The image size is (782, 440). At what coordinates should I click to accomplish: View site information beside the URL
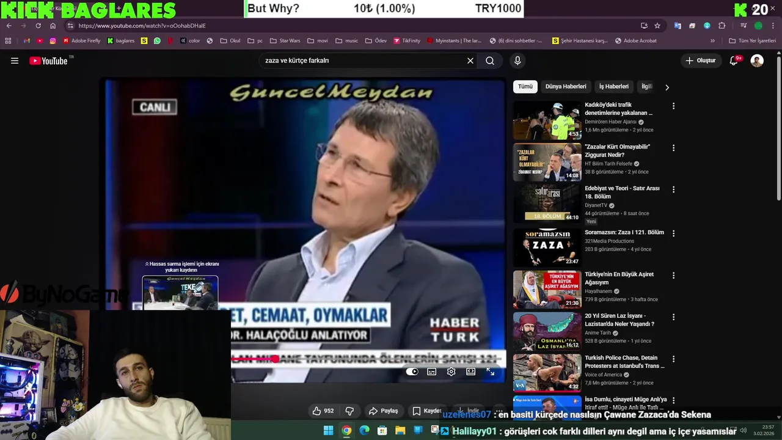[70, 26]
